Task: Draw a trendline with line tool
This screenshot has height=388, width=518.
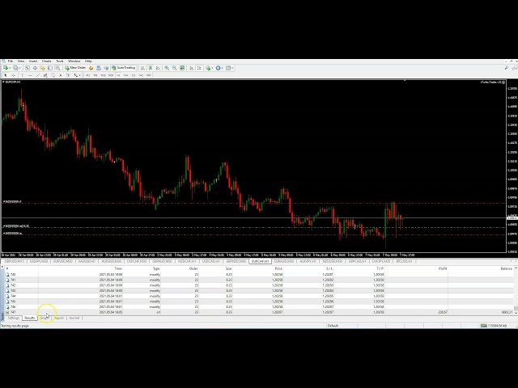Action: pos(38,75)
